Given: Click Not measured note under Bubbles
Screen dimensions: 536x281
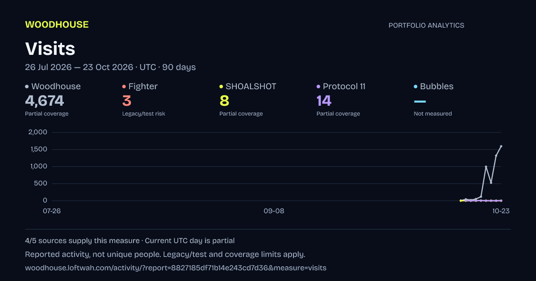Looking at the screenshot, I should click(433, 114).
